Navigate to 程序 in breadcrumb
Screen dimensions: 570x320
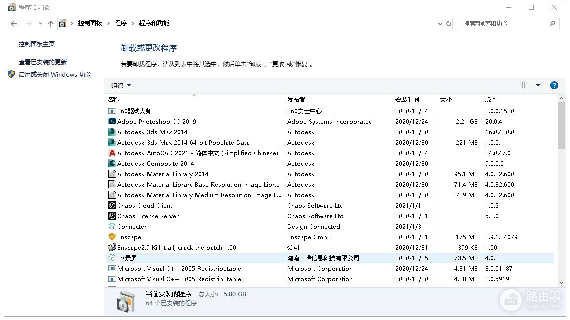[120, 23]
